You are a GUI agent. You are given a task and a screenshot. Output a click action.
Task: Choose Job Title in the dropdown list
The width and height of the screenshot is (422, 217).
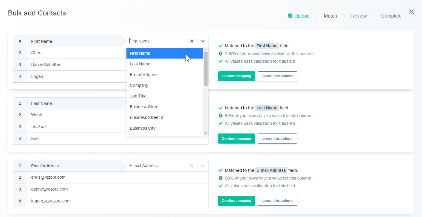click(x=165, y=96)
